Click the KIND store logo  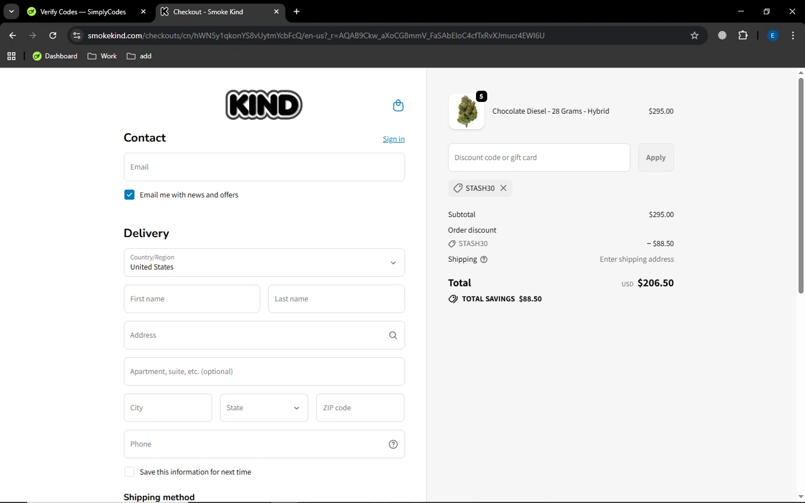[264, 105]
